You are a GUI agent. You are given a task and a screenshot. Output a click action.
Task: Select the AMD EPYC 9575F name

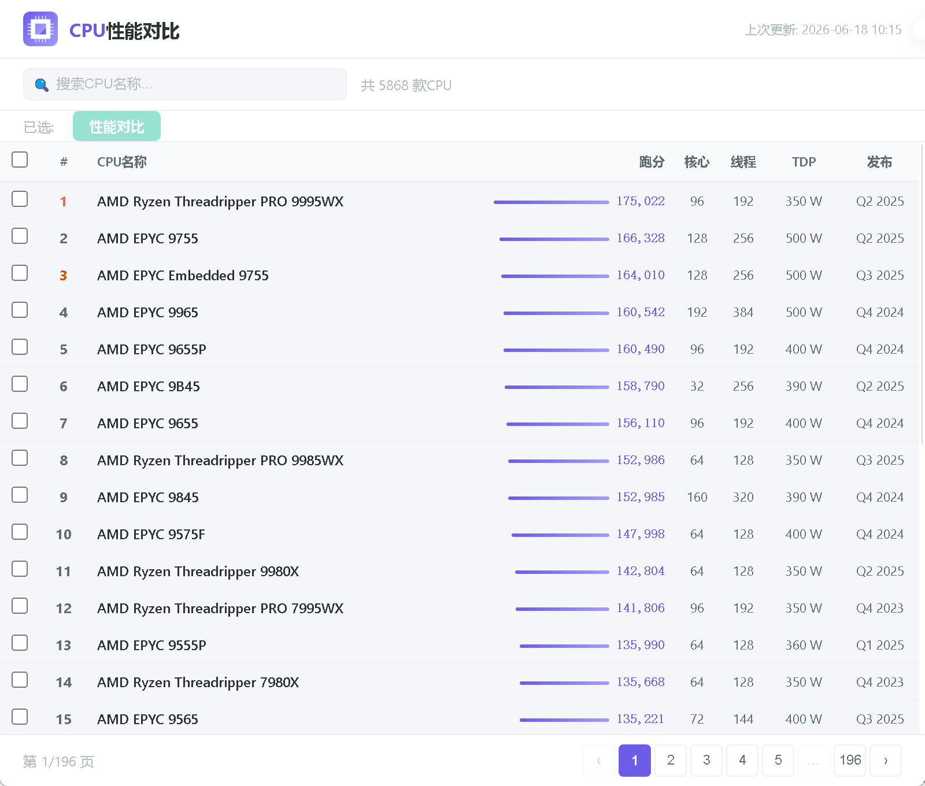(x=151, y=535)
